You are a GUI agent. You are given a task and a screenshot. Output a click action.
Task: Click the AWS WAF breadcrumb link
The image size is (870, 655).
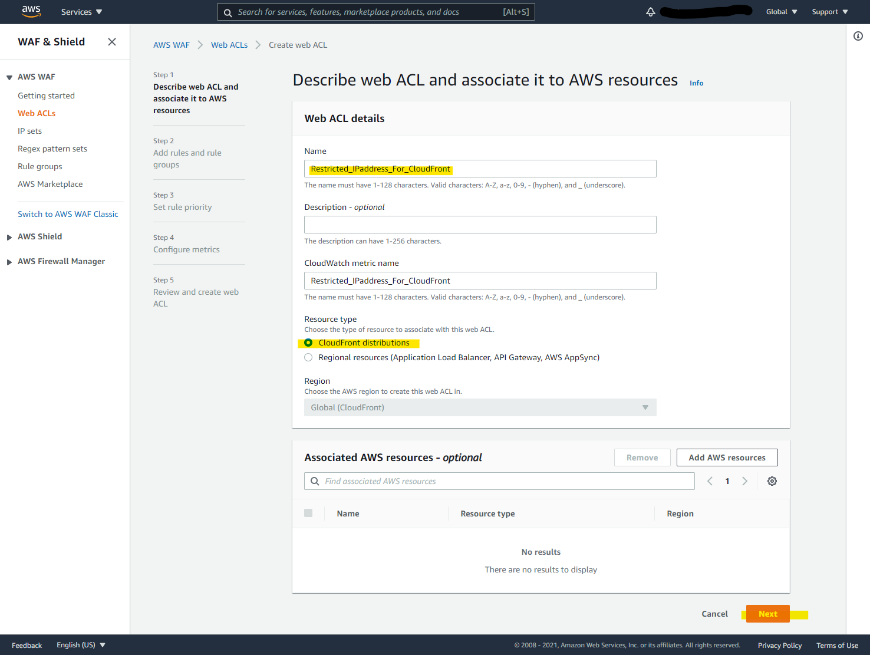(172, 45)
